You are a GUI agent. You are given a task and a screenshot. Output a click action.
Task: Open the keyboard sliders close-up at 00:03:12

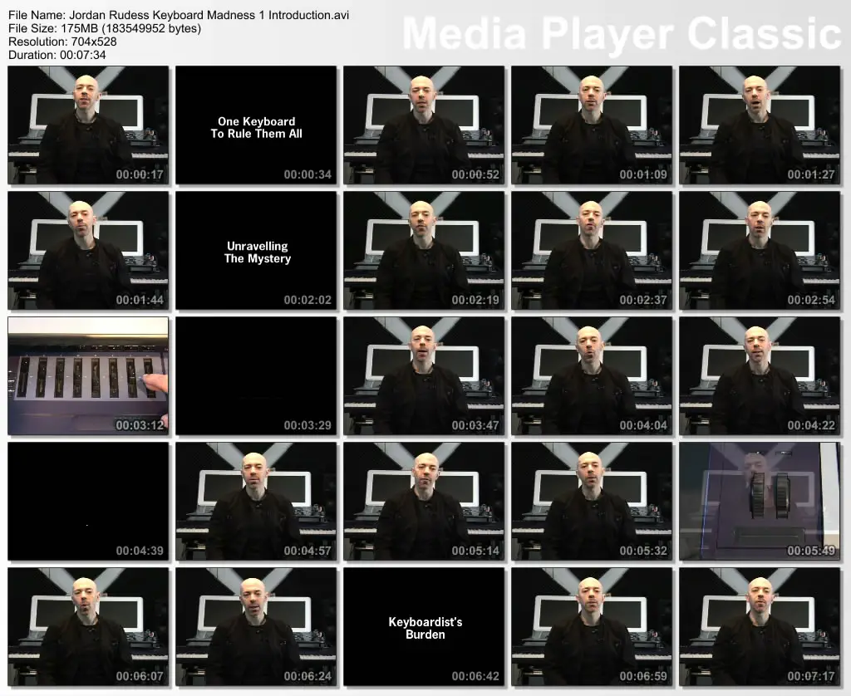click(88, 376)
